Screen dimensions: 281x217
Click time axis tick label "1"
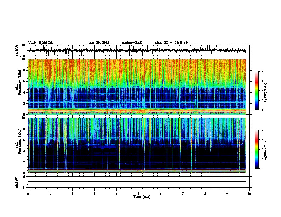click(50, 194)
